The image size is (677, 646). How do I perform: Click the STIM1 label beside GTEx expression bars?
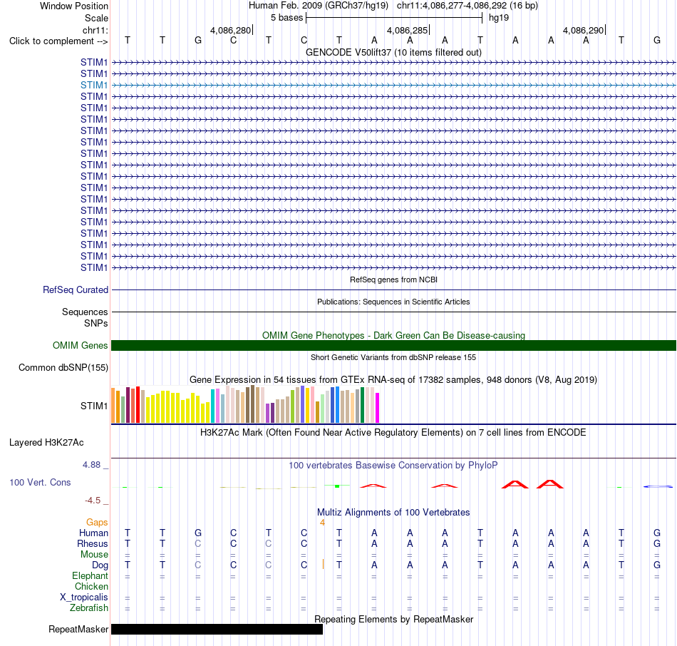coord(93,406)
